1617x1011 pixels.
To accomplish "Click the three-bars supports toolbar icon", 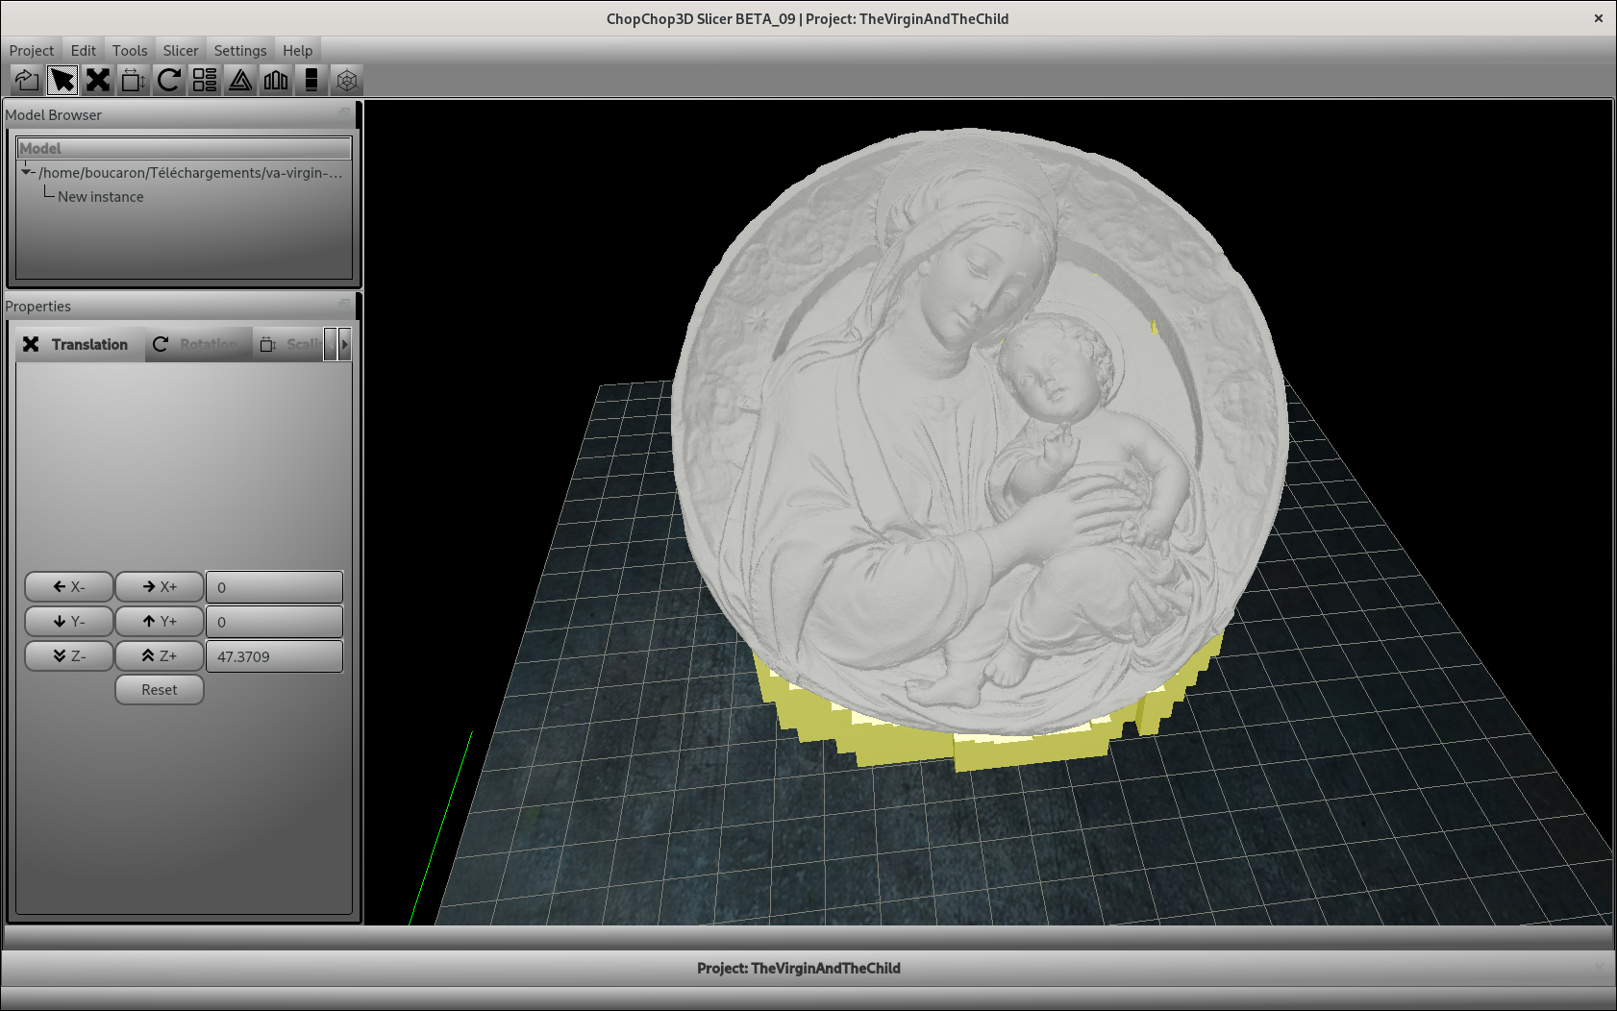I will [276, 80].
